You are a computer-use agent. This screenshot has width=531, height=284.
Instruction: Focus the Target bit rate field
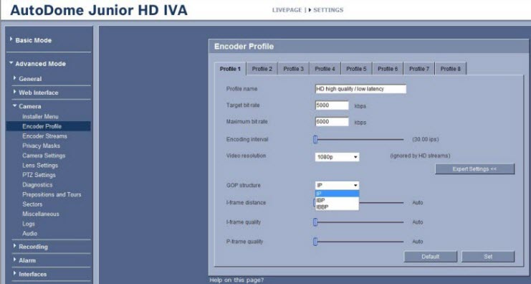[332, 105]
